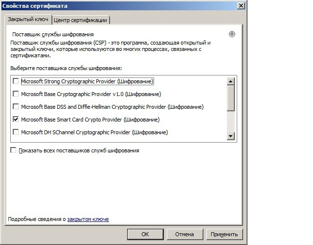Enable Microsoft Strong Cryptographic Provider checkbox
The width and height of the screenshot is (313, 245).
pyautogui.click(x=16, y=81)
